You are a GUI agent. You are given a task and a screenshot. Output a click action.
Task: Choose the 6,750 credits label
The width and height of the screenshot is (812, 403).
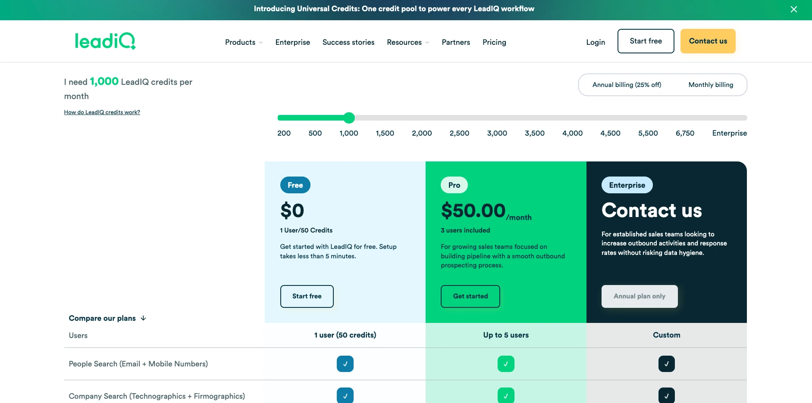pos(685,133)
